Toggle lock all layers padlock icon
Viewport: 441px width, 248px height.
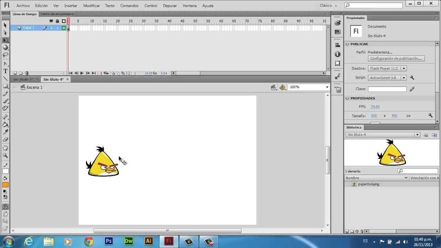click(x=57, y=21)
